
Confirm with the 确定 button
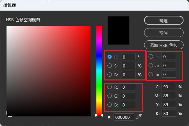tap(164, 21)
